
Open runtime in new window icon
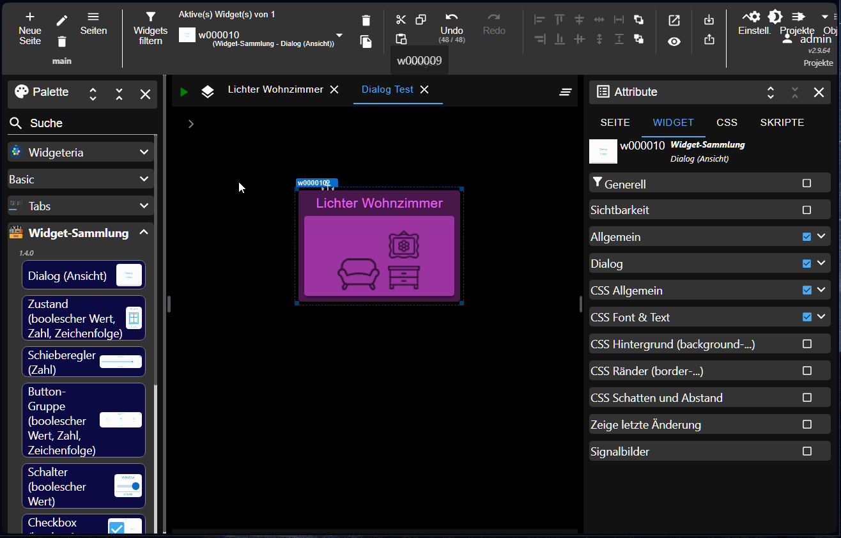674,20
